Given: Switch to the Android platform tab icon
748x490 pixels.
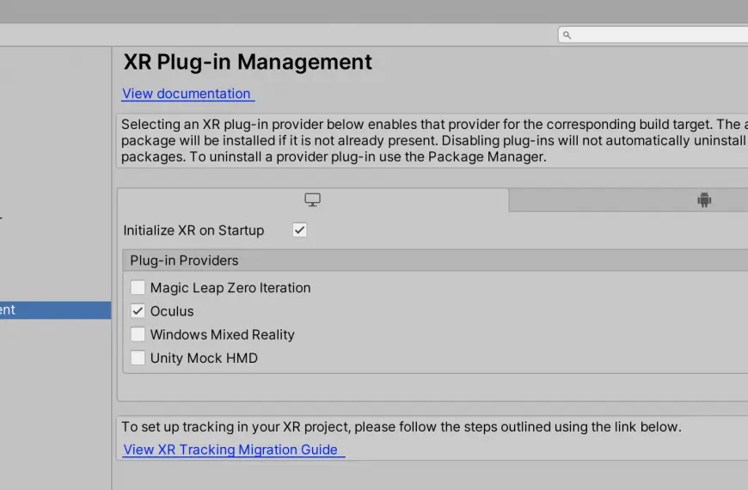Looking at the screenshot, I should 704,199.
